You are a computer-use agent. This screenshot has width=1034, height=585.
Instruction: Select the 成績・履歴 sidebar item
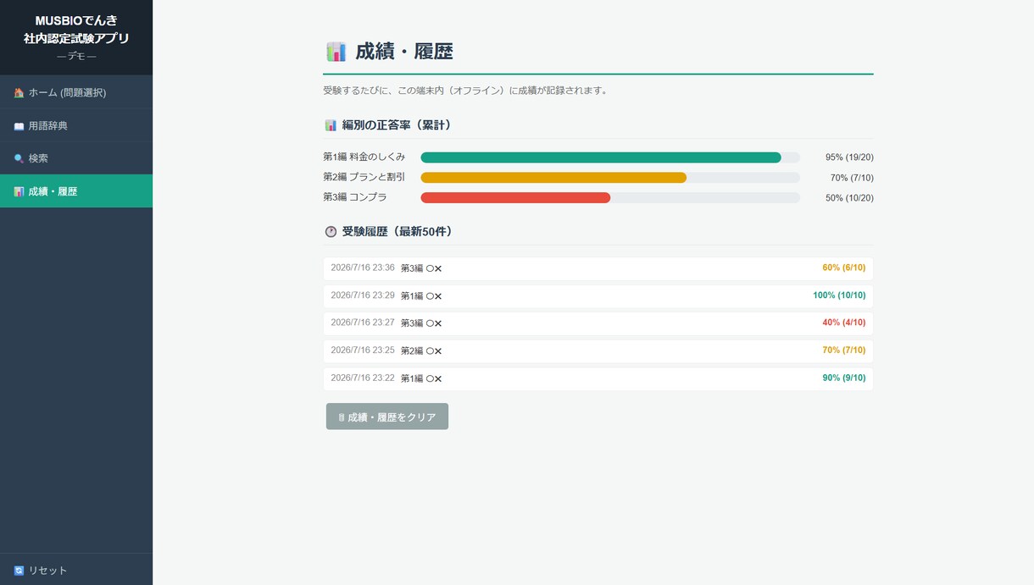76,191
